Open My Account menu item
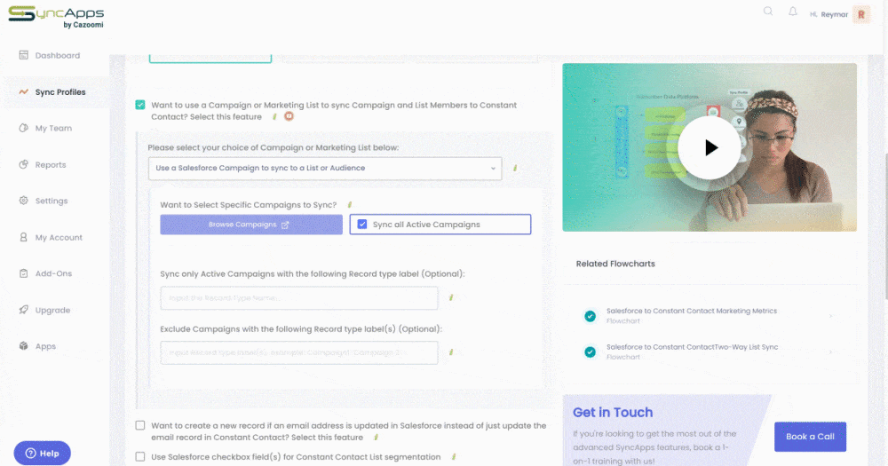The height and width of the screenshot is (466, 888). [59, 237]
